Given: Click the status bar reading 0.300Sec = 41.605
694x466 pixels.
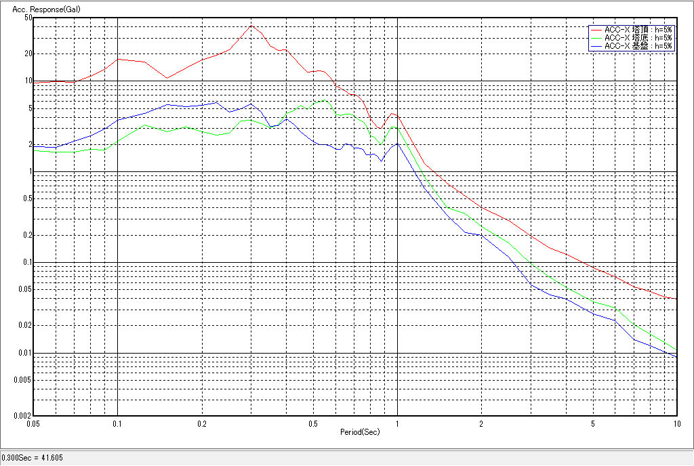Looking at the screenshot, I should click(33, 459).
